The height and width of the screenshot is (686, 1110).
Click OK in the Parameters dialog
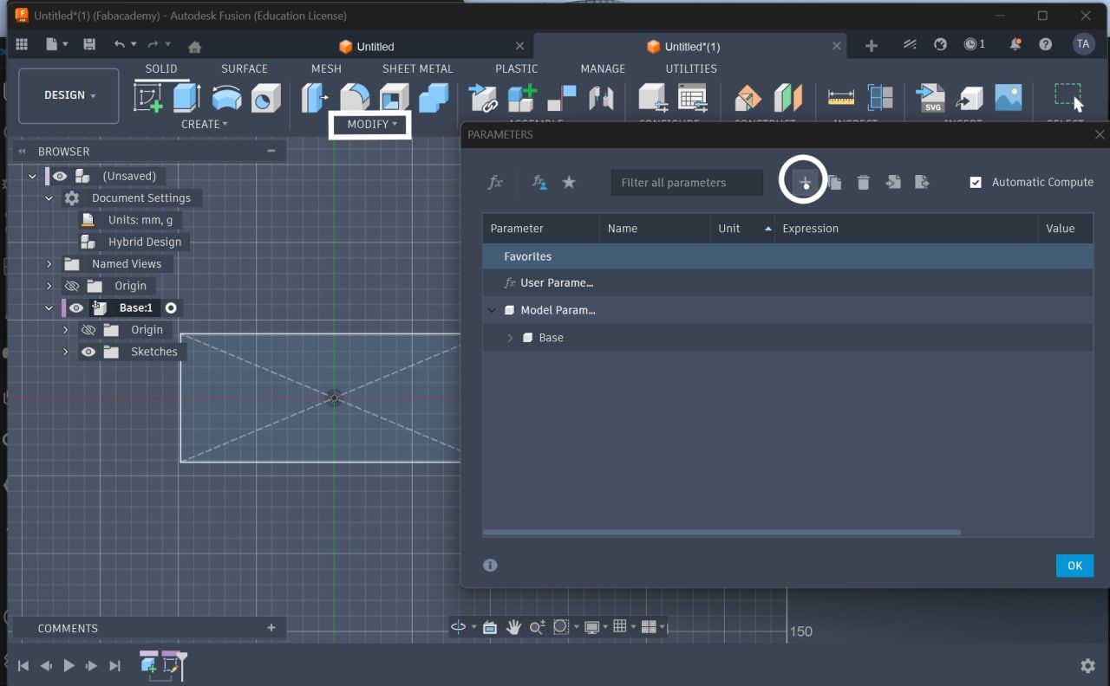1074,566
